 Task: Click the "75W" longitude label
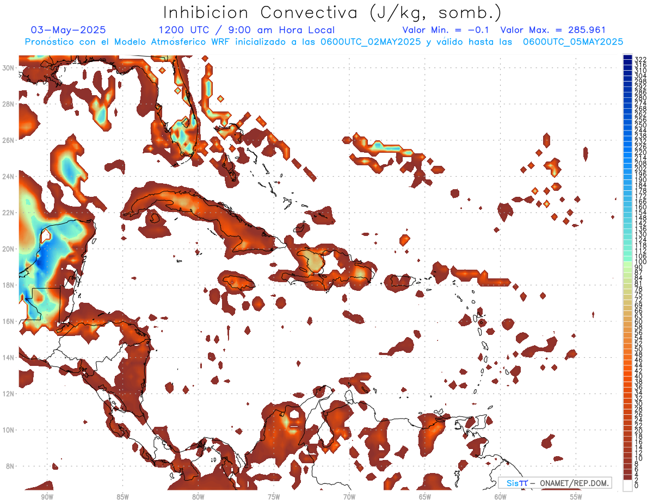coord(274,497)
